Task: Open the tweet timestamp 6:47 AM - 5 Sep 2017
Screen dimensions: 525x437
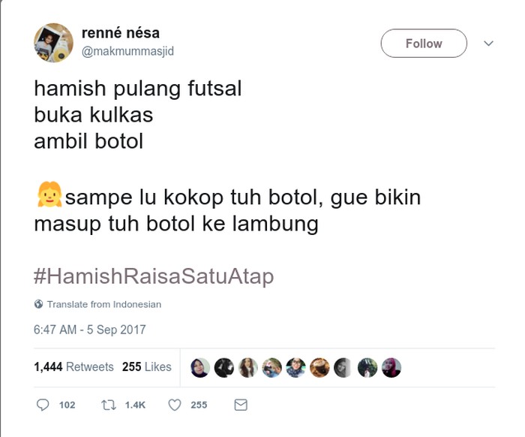Action: pyautogui.click(x=90, y=330)
